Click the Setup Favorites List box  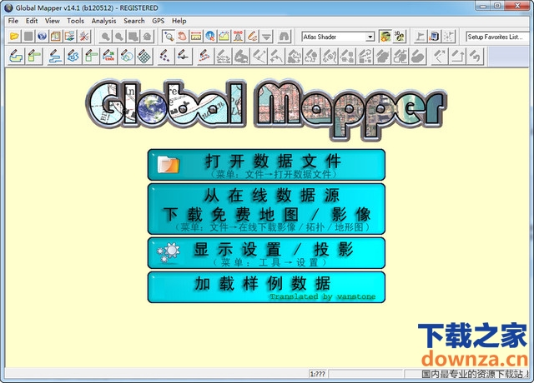(497, 37)
